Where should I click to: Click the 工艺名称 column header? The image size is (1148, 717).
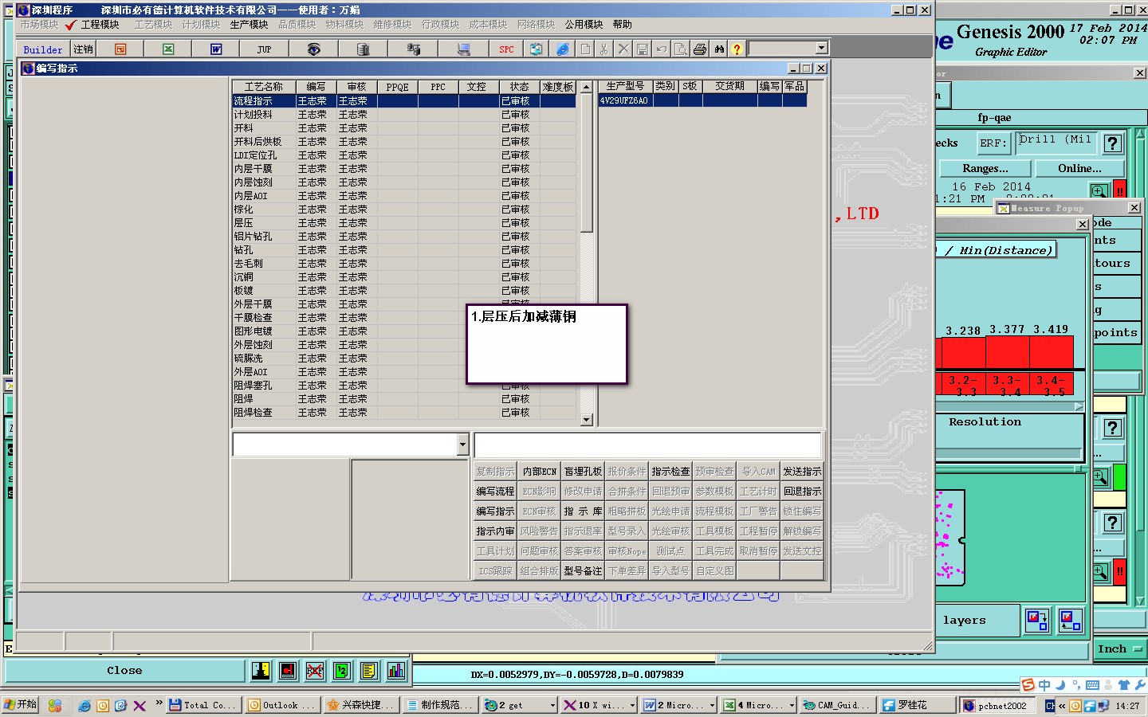(264, 87)
